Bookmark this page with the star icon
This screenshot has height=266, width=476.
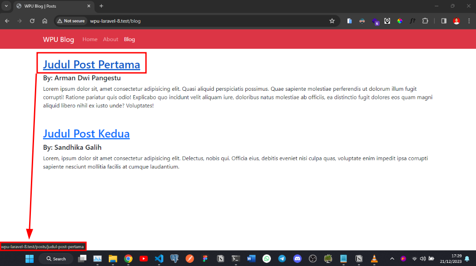(x=332, y=21)
